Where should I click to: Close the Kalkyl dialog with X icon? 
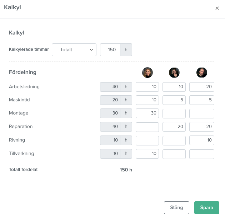pos(217,8)
